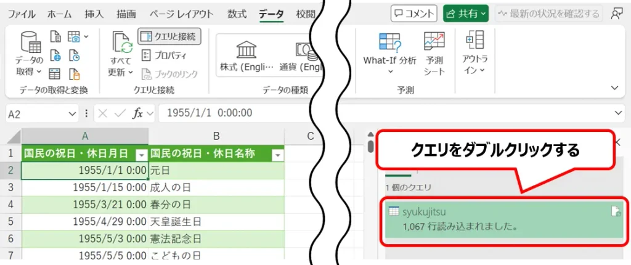The image size is (631, 265).
Task: Click the ブックのリンク button
Action: [170, 74]
